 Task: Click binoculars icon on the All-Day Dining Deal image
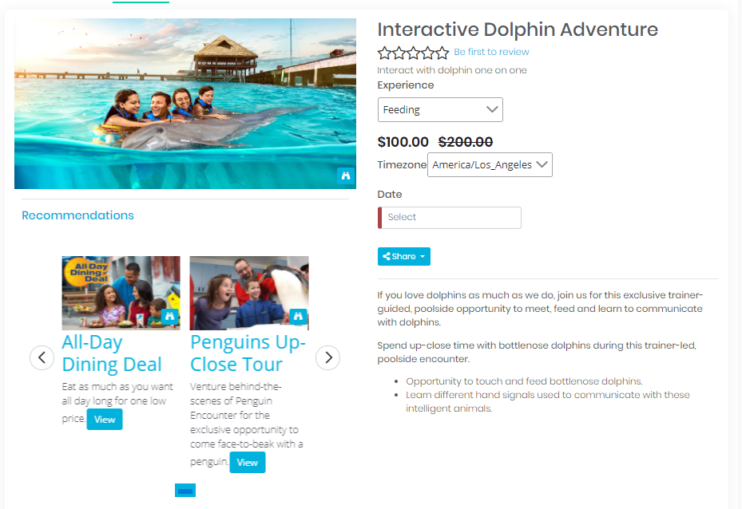[x=169, y=316]
